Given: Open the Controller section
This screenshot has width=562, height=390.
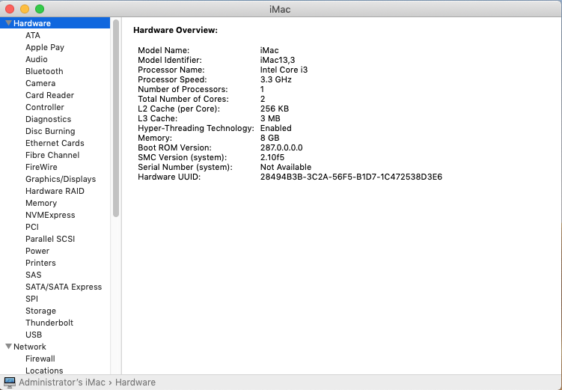Looking at the screenshot, I should tap(45, 107).
